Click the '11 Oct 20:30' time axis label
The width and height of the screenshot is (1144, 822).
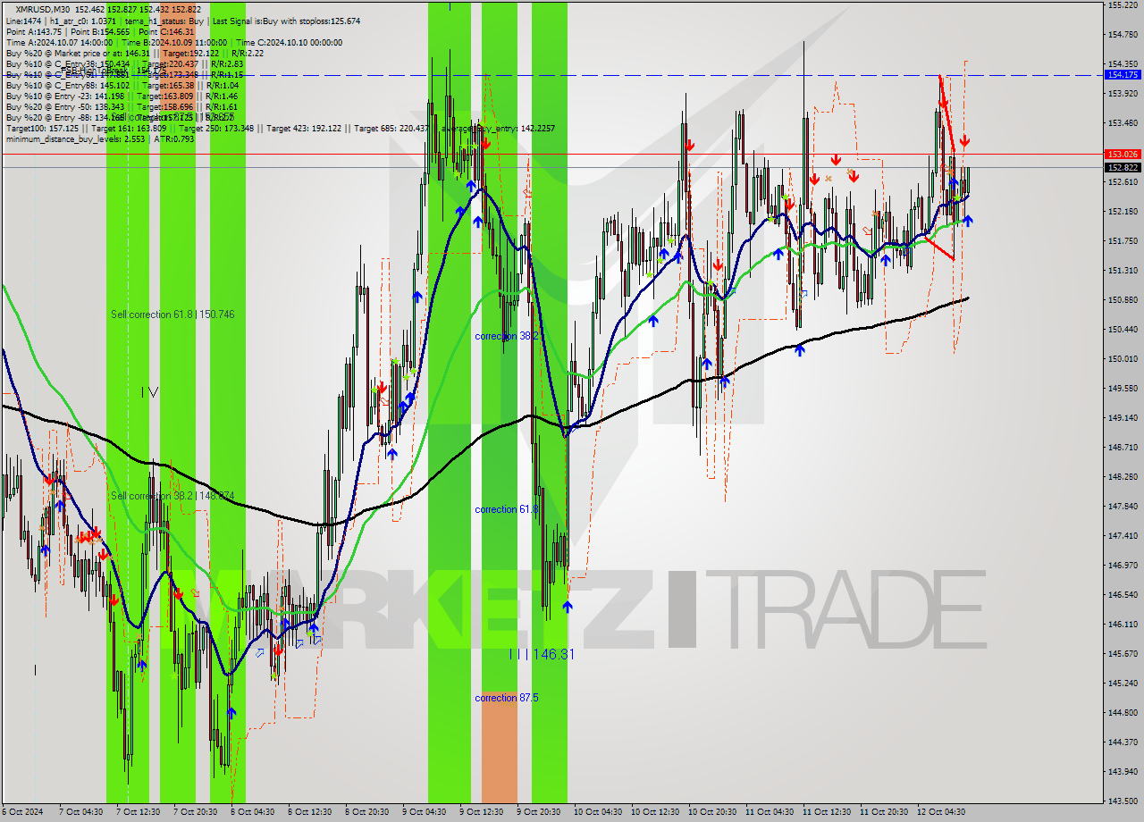[x=883, y=812]
